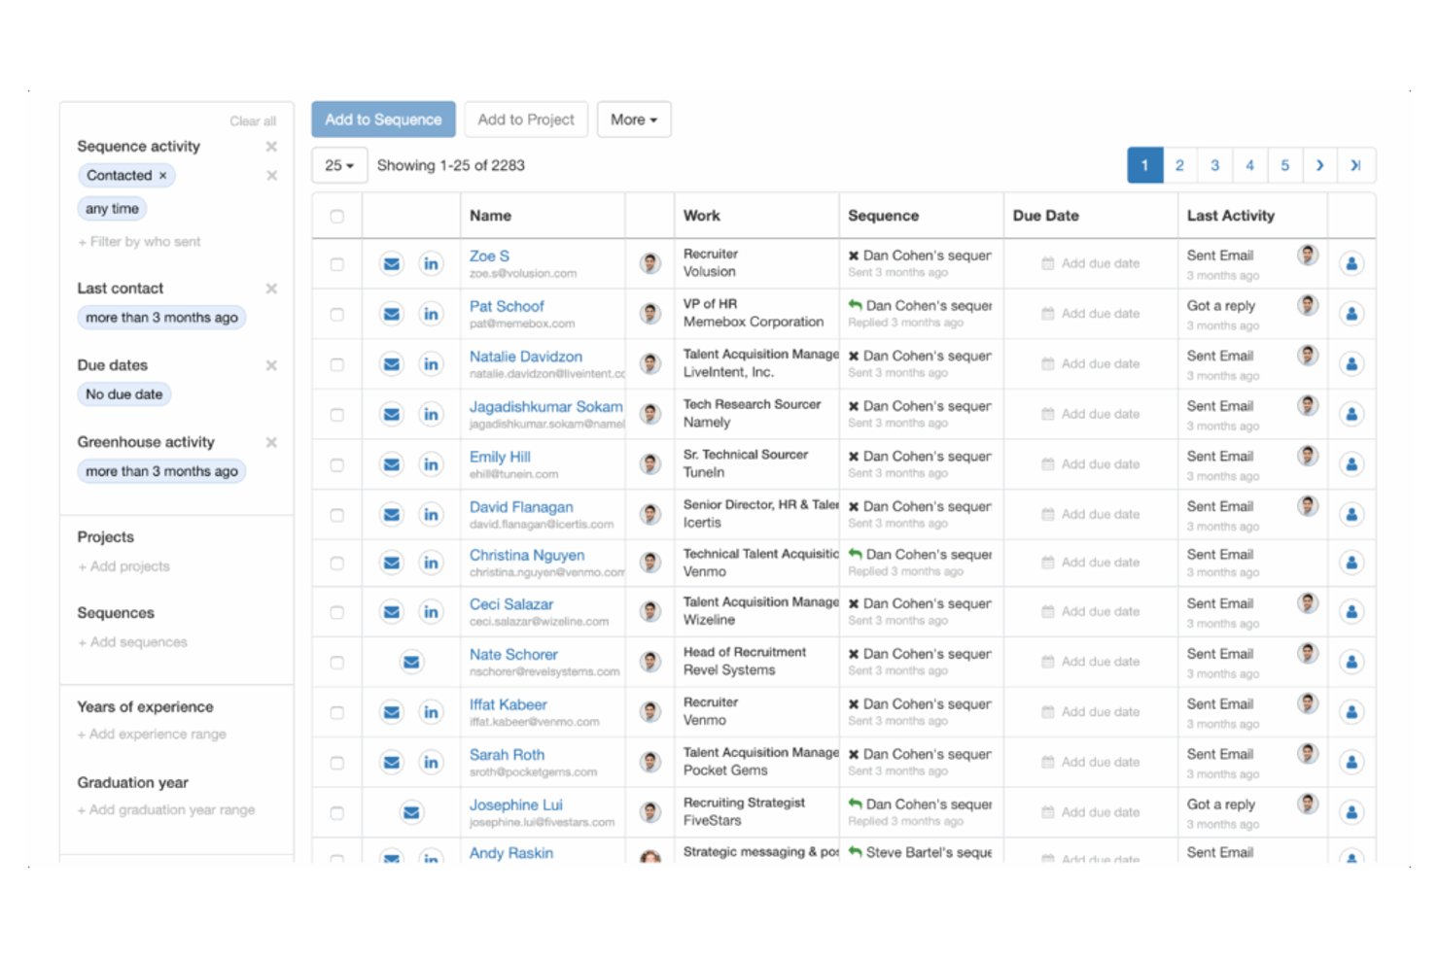
Task: Open Iffat Kabeer's profile name link
Action: coord(509,704)
